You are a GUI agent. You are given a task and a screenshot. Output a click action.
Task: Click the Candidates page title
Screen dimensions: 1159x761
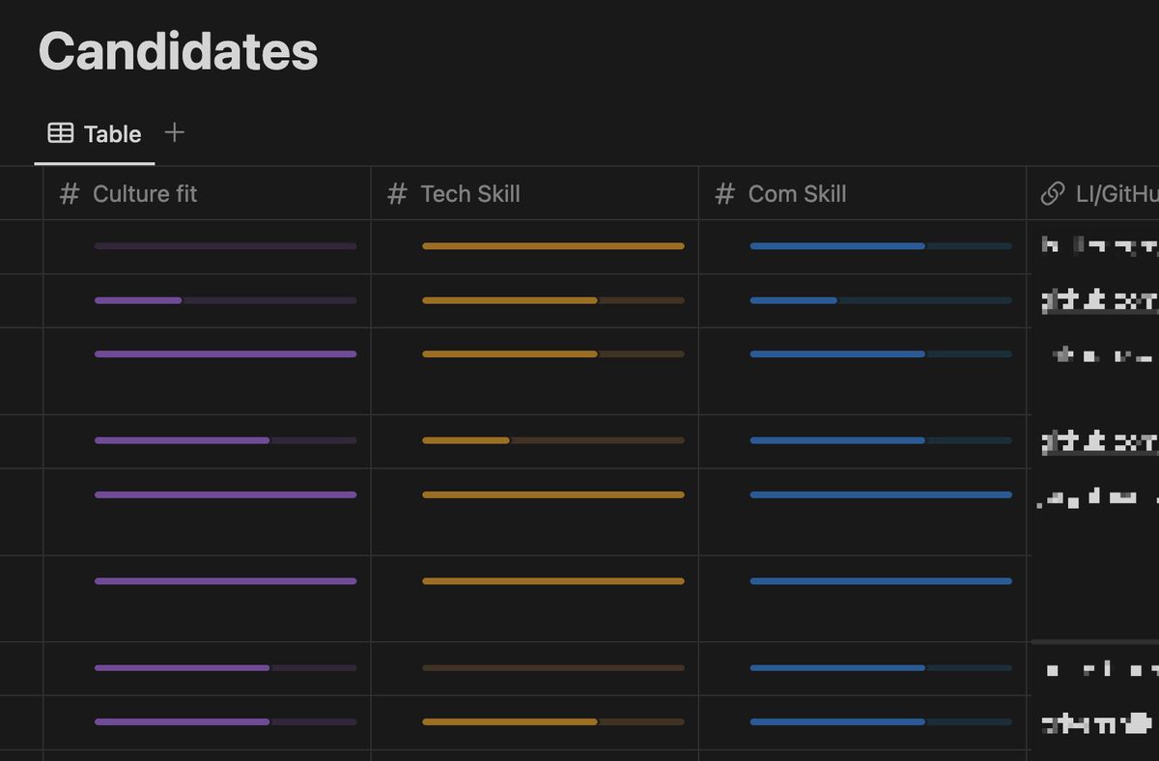pos(178,51)
